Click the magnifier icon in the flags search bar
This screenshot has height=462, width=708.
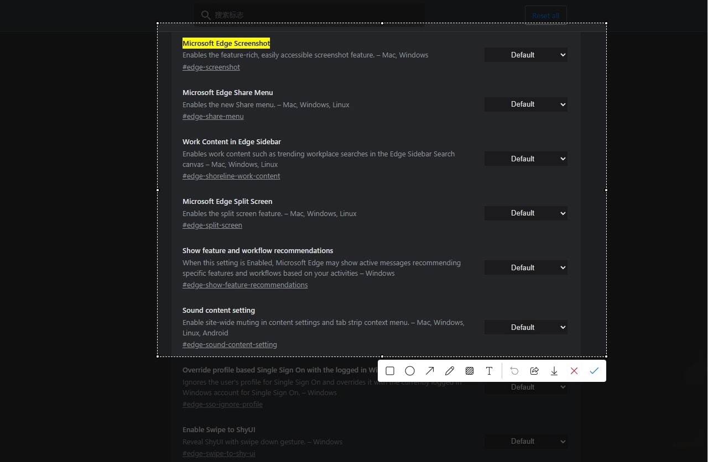click(206, 15)
